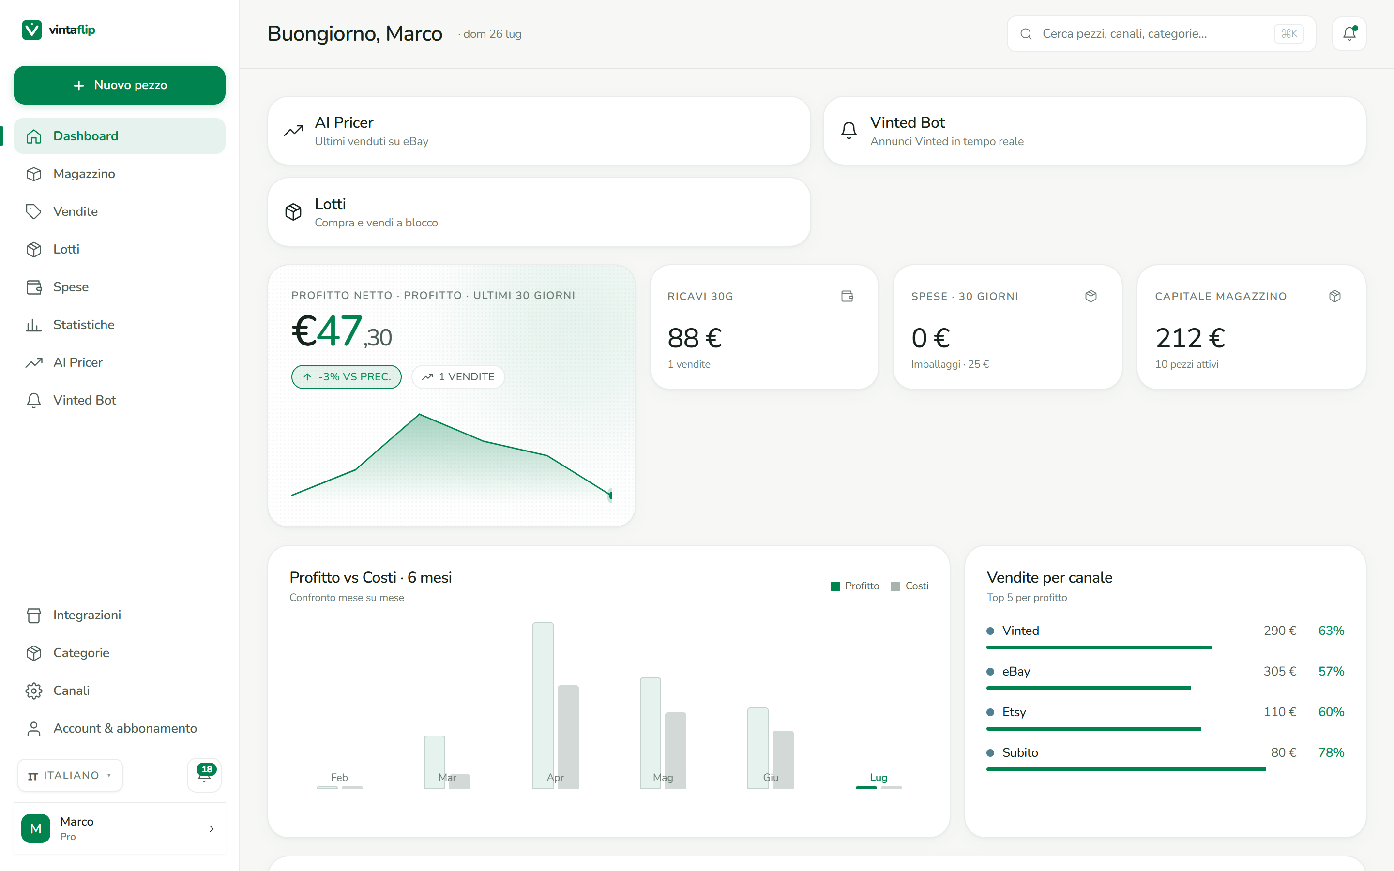
Task: Click the Canali gear icon
Action: pos(34,691)
